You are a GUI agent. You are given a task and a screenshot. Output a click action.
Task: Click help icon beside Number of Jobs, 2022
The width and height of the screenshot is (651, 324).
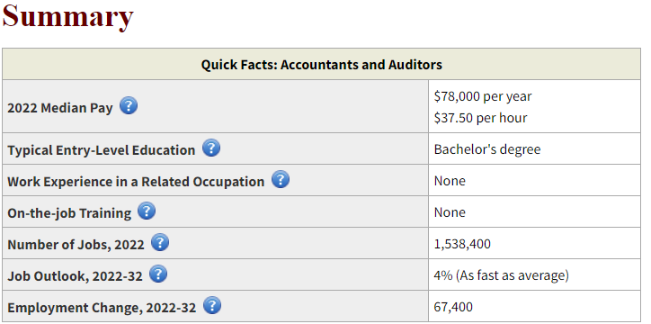(x=160, y=242)
